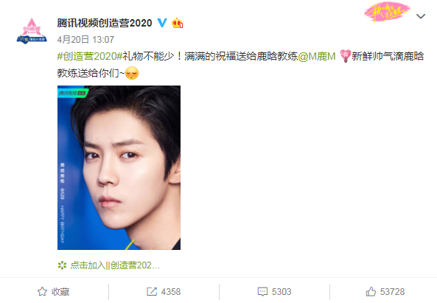Screen dimensions: 437x303
Task: Open the @M鹿M mentioned user
Action: [317, 56]
